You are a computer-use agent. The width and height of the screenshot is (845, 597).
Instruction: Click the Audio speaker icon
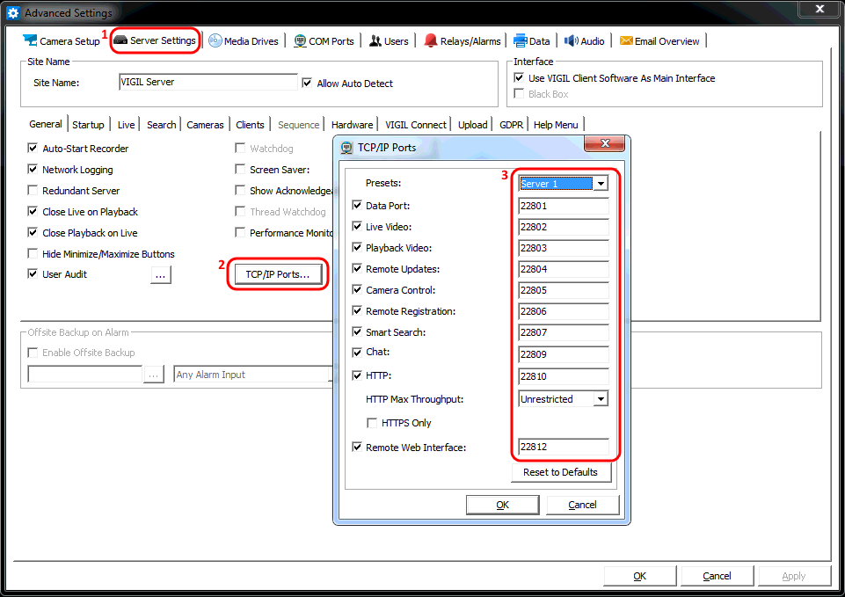571,40
